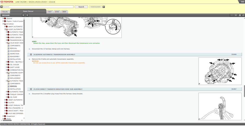This screenshot has width=245, height=126.
Task: Open the Help link at top right
Action: pyautogui.click(x=242, y=2)
